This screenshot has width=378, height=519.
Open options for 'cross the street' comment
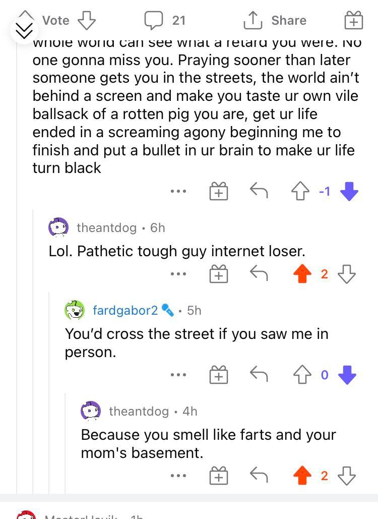pos(178,375)
